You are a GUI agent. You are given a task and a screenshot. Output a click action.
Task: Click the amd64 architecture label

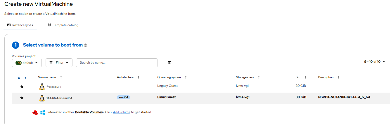point(123,97)
